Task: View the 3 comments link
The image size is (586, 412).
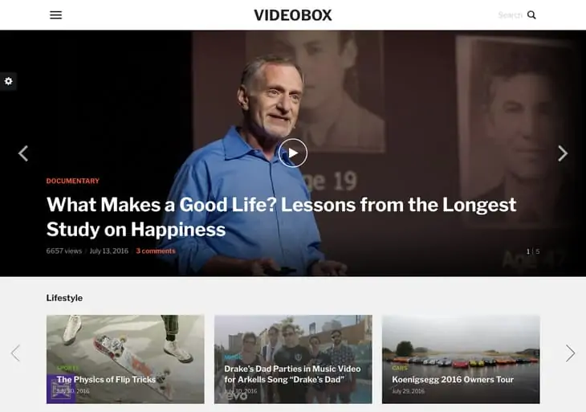Action: 156,251
